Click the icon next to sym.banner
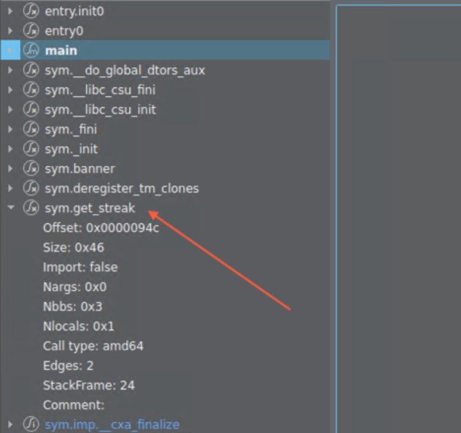This screenshot has width=461, height=433. [31, 169]
